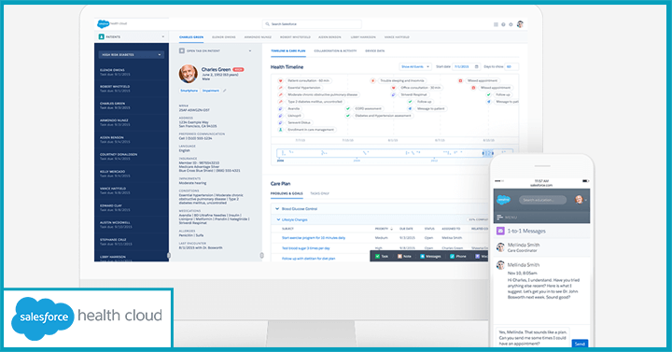
Task: Open the user avatar in desktop header
Action: [x=520, y=24]
